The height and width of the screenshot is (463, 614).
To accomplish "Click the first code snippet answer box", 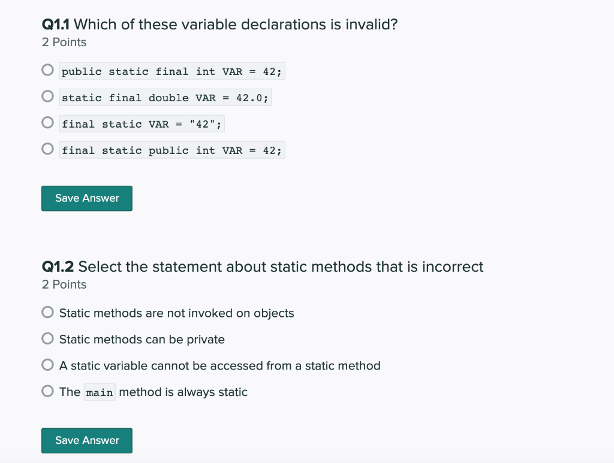I will (x=172, y=71).
